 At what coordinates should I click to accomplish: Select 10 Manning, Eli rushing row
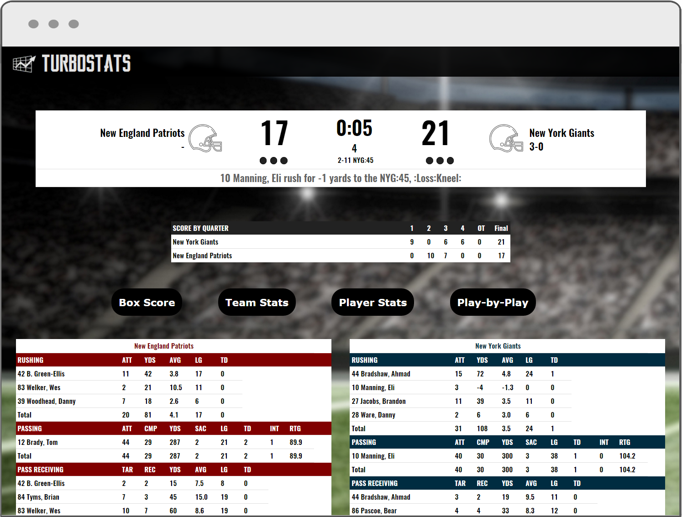coord(461,387)
